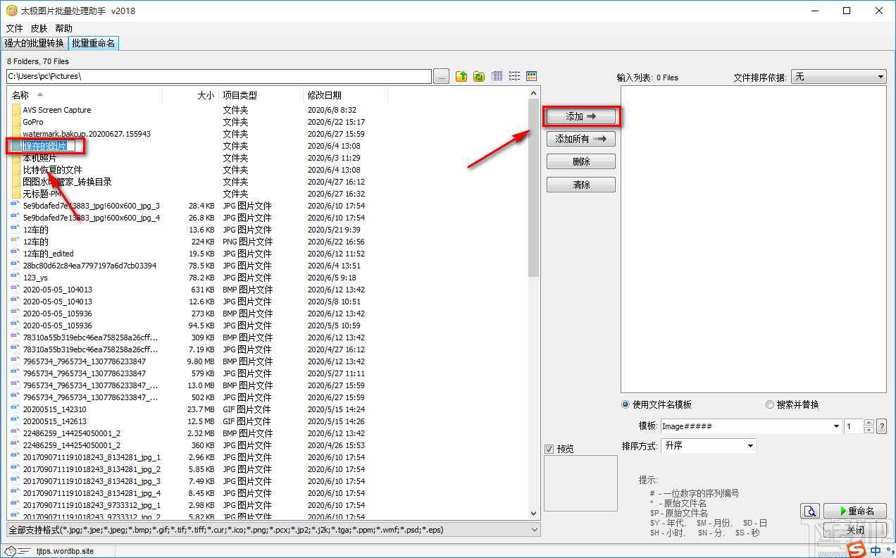Toggle the 预览 preview checkbox
Image resolution: width=896 pixels, height=558 pixels.
[x=549, y=449]
